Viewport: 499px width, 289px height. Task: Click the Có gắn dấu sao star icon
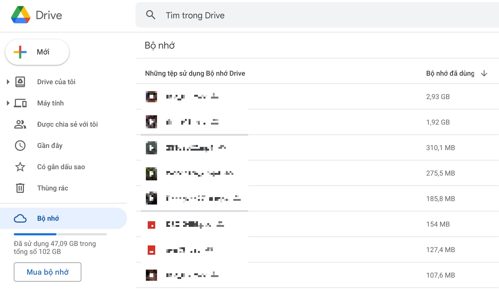[x=20, y=167]
